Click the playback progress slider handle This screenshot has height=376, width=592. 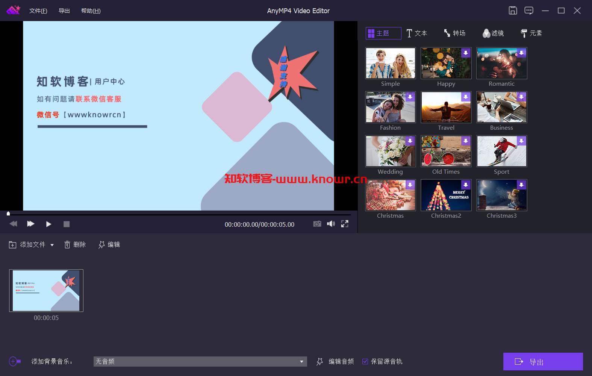[x=8, y=214]
